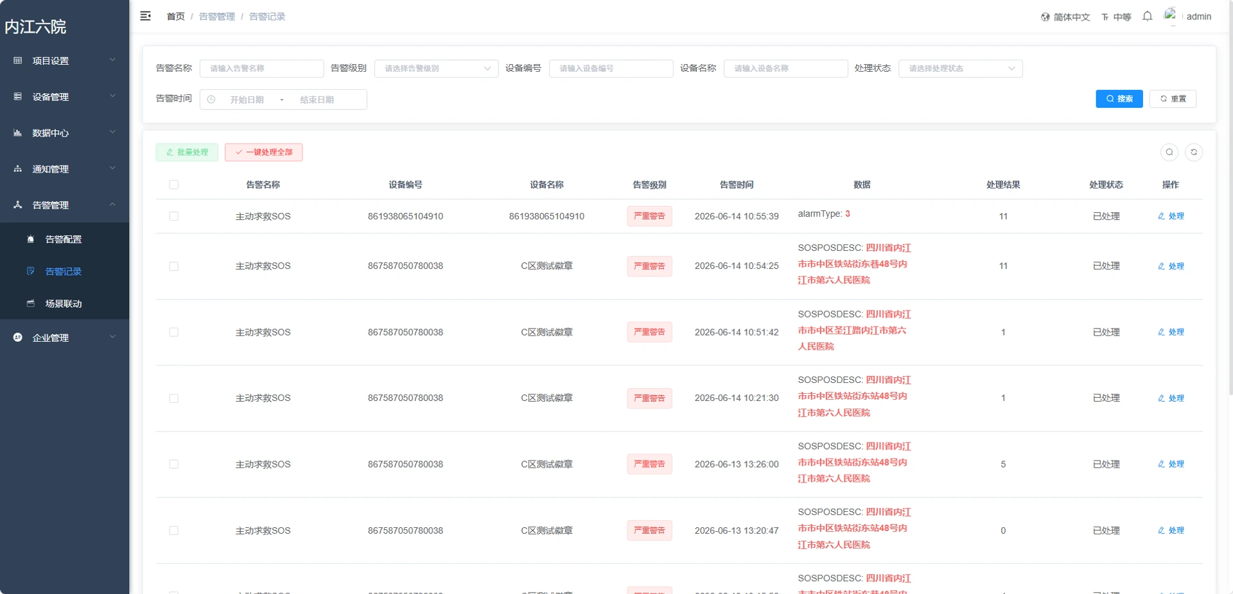Go to 首页 breadcrumb
This screenshot has height=594, width=1233.
pyautogui.click(x=175, y=17)
